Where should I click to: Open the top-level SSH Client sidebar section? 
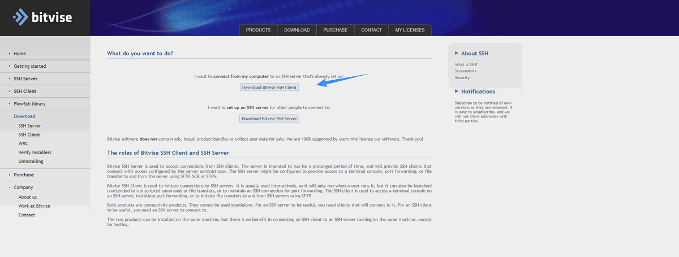pos(25,91)
